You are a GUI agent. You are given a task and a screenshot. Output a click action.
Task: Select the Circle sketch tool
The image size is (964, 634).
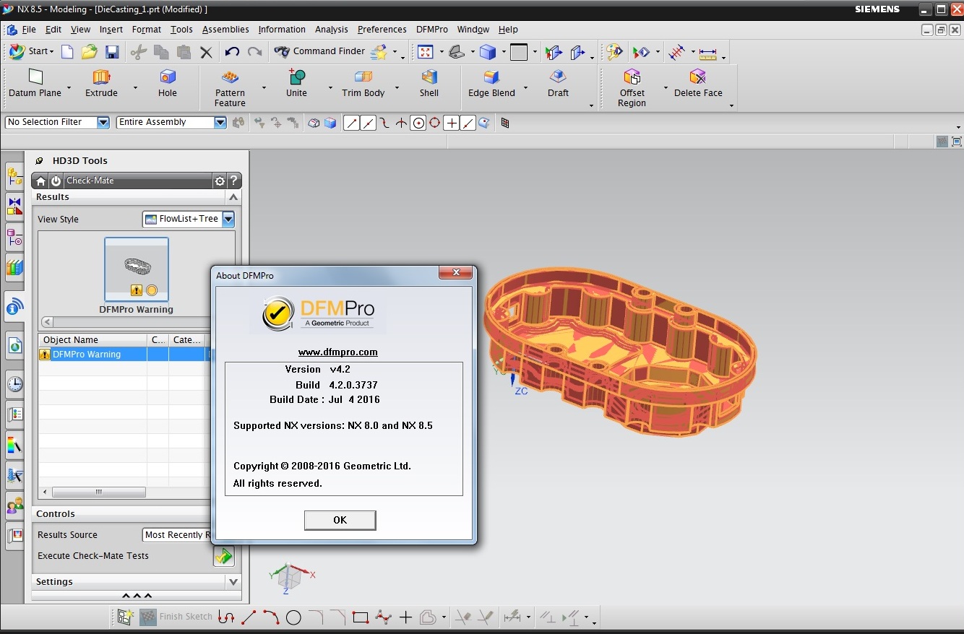coord(293,617)
